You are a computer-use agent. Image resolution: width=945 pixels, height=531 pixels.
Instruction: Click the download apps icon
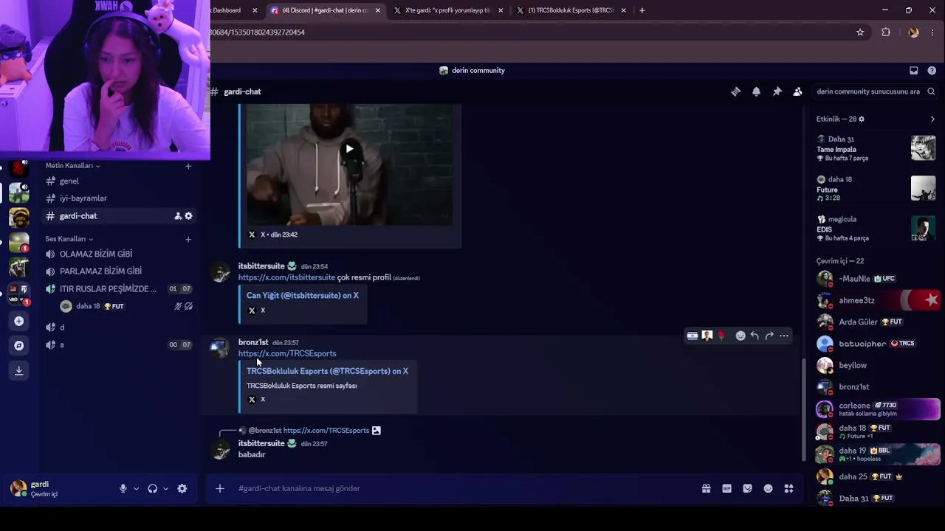tap(19, 370)
